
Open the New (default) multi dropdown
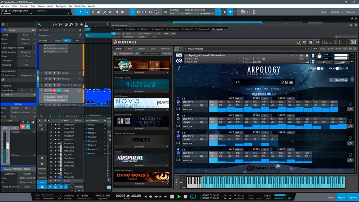pos(185,49)
